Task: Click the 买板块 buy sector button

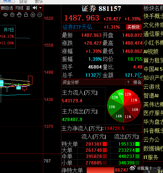Action: (133, 27)
